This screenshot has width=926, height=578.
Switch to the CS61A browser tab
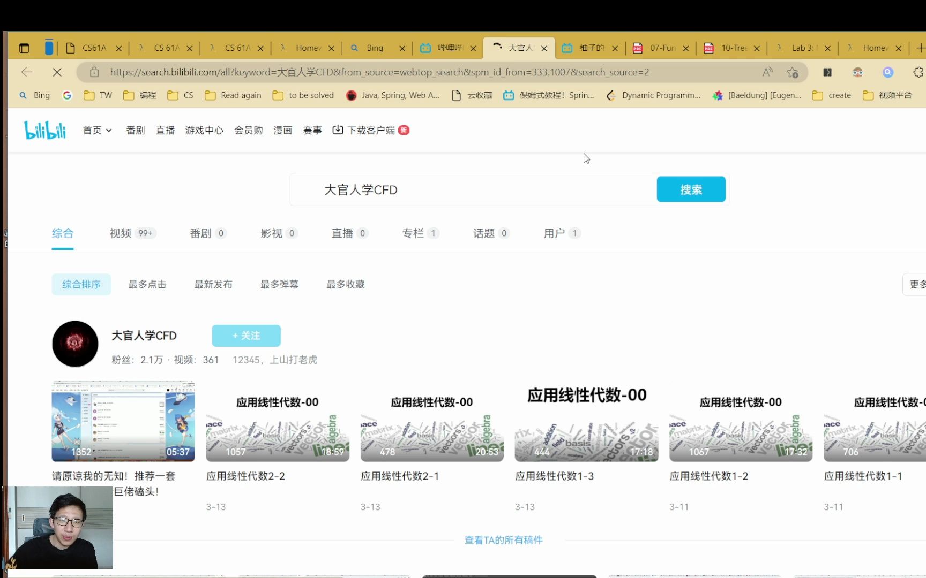[x=94, y=48]
